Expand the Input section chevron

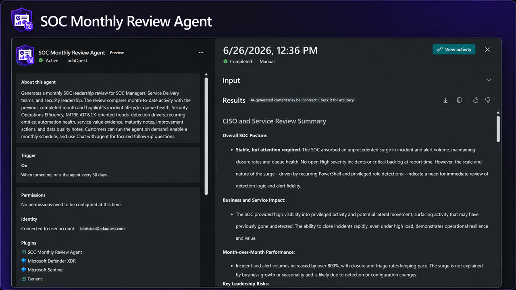click(489, 80)
